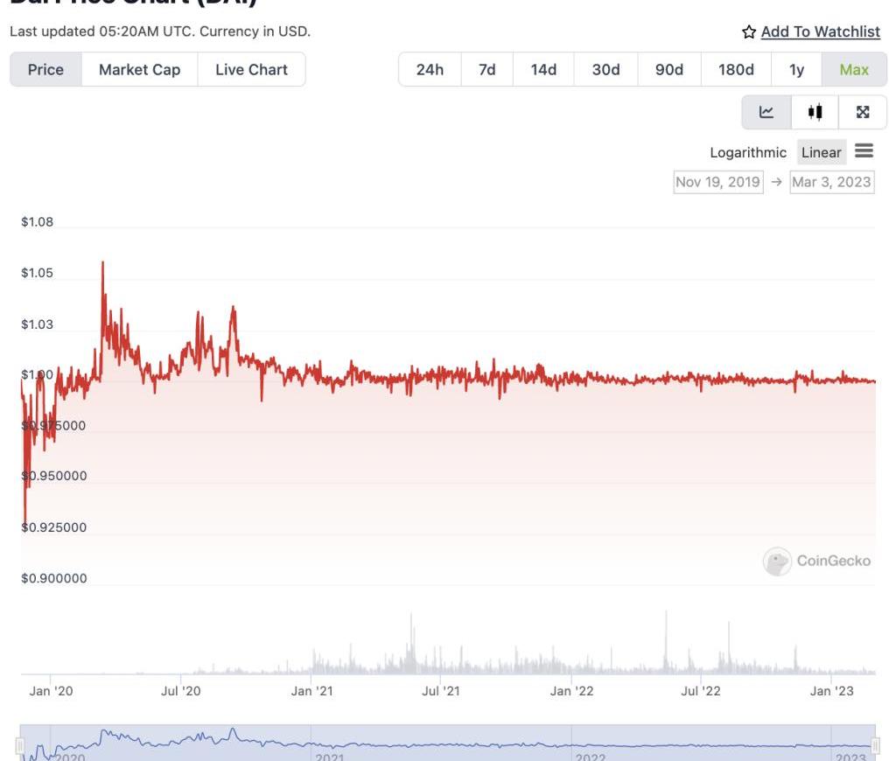Click the CoinGecko logo watermark
The width and height of the screenshot is (896, 761).
816,561
